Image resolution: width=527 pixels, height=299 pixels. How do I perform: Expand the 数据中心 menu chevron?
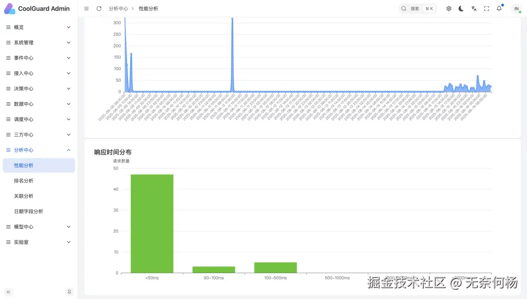point(69,104)
